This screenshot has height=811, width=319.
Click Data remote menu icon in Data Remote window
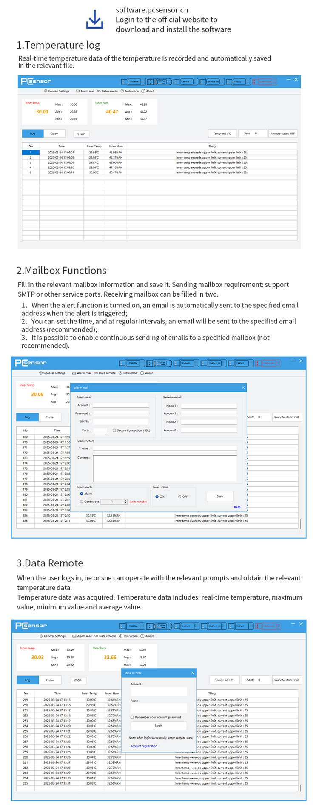97,636
